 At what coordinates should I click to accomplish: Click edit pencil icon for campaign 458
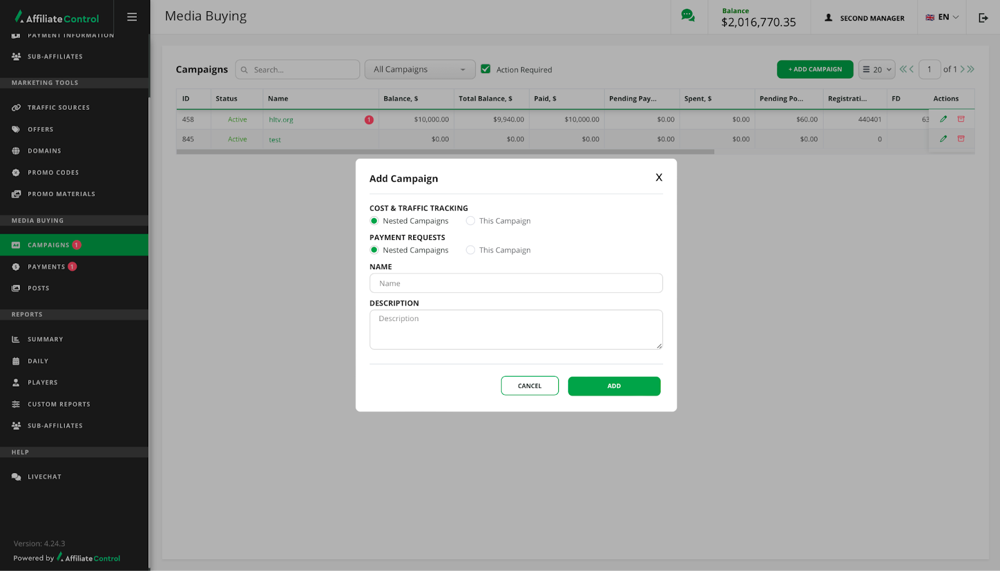[x=943, y=119]
